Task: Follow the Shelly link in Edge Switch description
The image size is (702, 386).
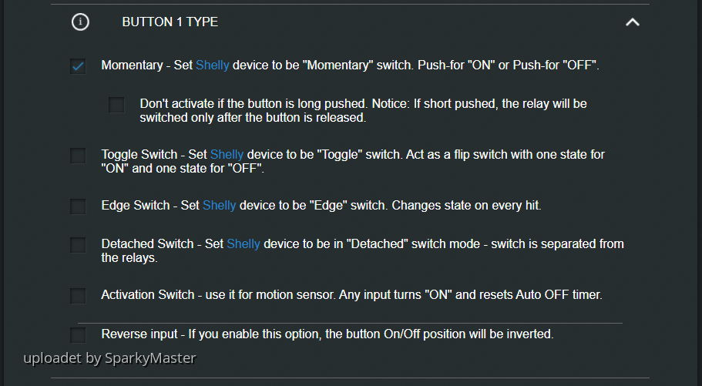Action: tap(219, 206)
